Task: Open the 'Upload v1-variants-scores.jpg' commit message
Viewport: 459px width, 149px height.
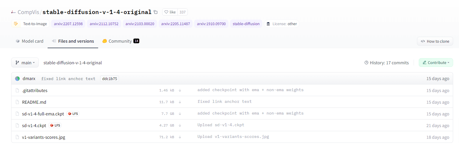Action: click(x=233, y=137)
